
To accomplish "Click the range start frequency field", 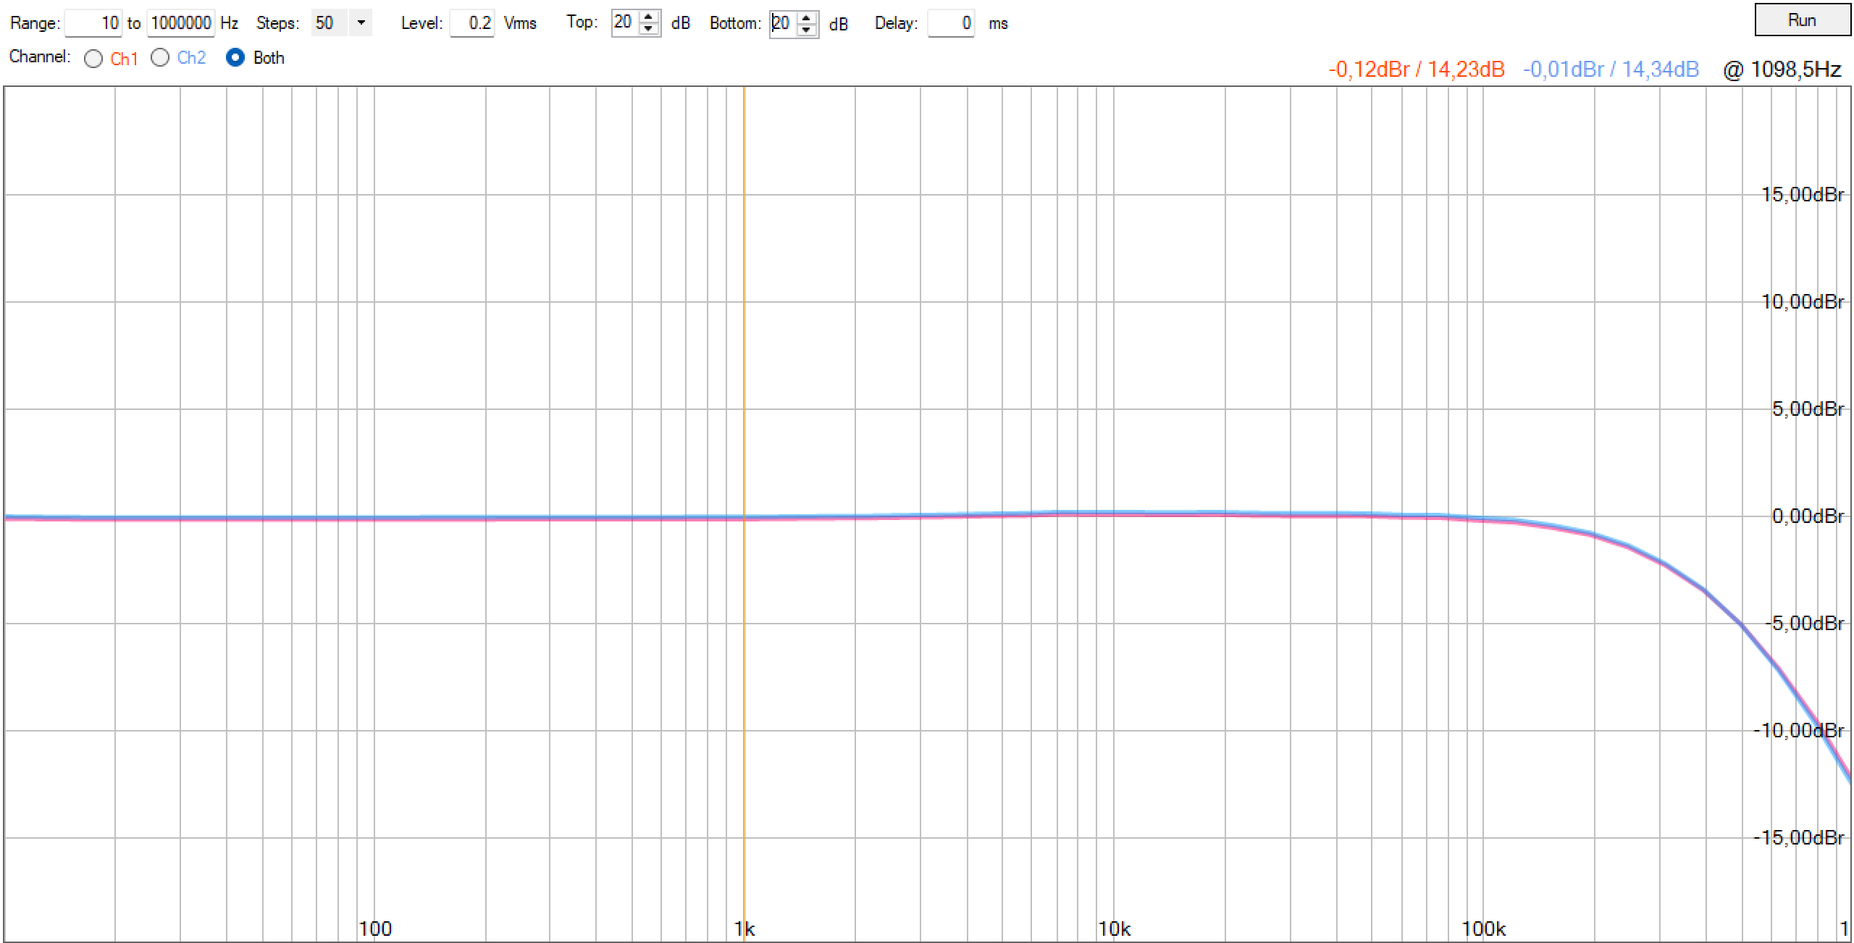I will point(93,23).
